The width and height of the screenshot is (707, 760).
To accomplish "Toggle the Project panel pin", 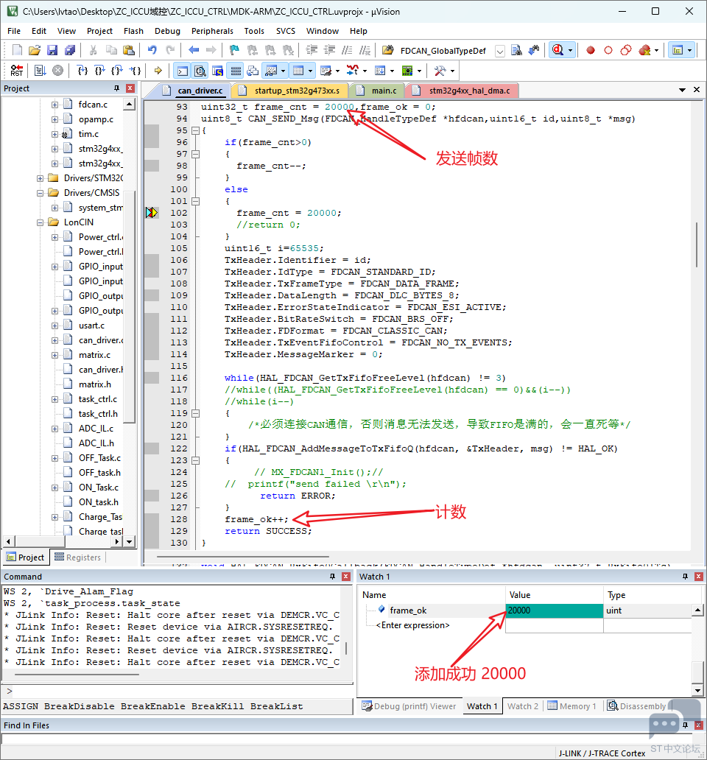I will pos(117,88).
